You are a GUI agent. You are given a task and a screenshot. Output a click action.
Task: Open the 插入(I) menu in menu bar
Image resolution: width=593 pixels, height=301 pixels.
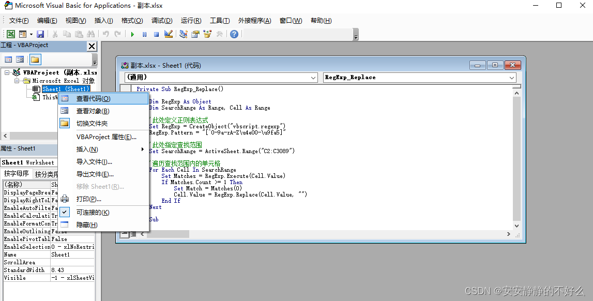coord(103,20)
